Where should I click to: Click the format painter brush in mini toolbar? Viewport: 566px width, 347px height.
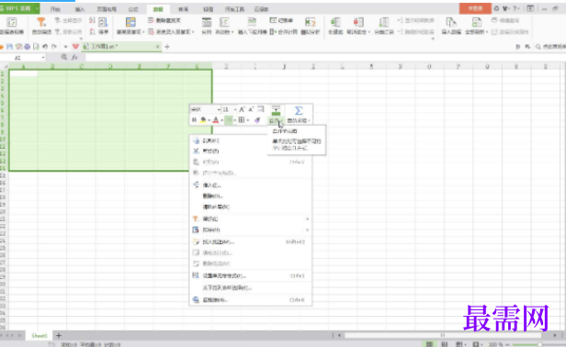257,120
